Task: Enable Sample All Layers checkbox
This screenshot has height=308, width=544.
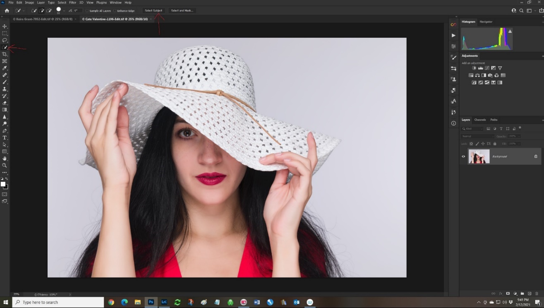Action: click(87, 11)
